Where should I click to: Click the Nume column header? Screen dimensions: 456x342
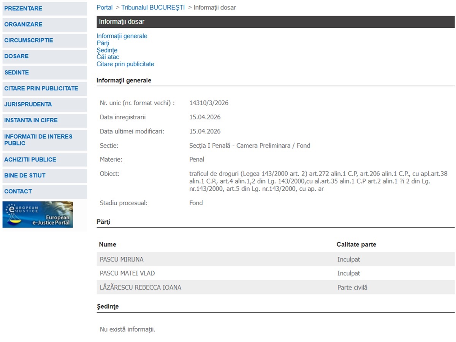pyautogui.click(x=108, y=244)
